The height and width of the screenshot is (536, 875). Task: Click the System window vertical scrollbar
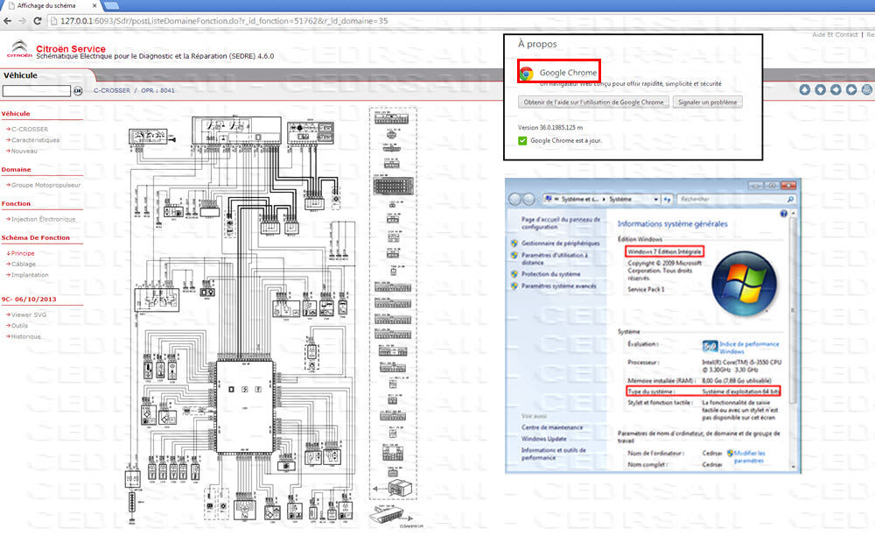[793, 341]
